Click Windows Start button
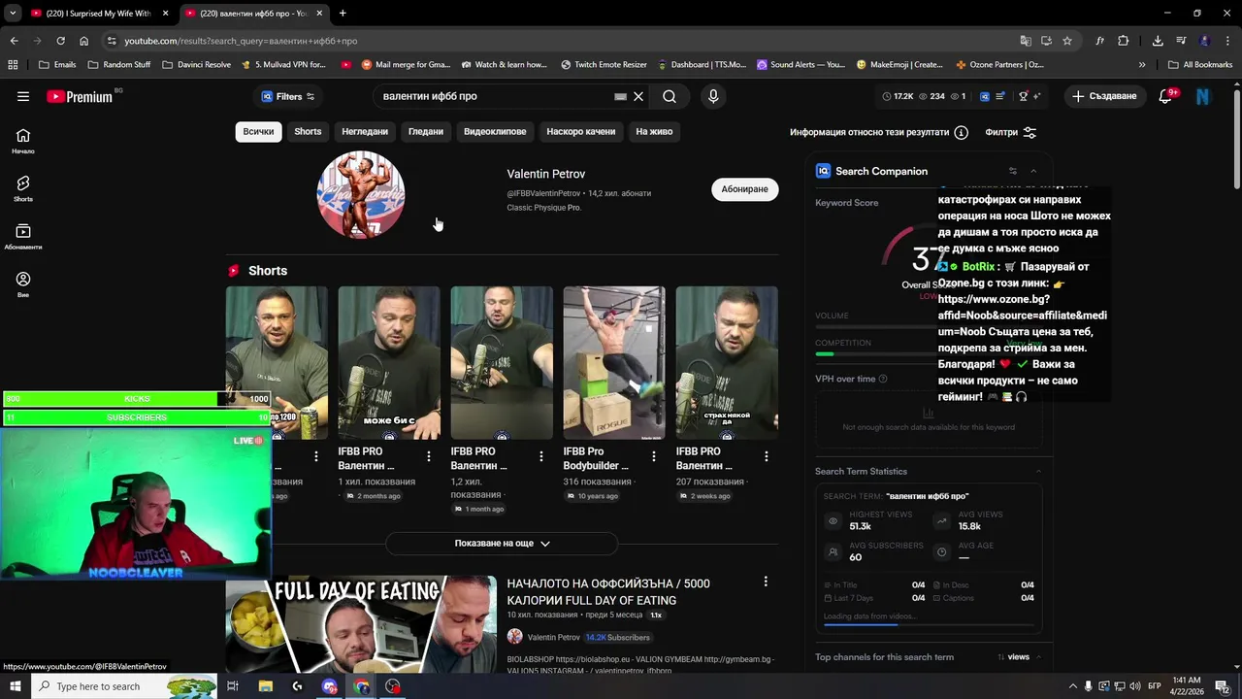1242x699 pixels. pyautogui.click(x=15, y=686)
